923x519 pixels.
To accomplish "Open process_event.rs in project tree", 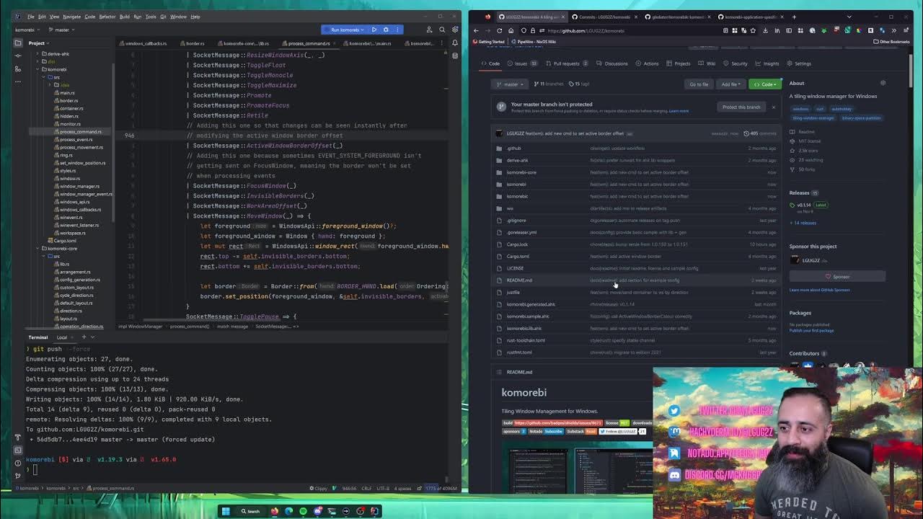I will (76, 139).
